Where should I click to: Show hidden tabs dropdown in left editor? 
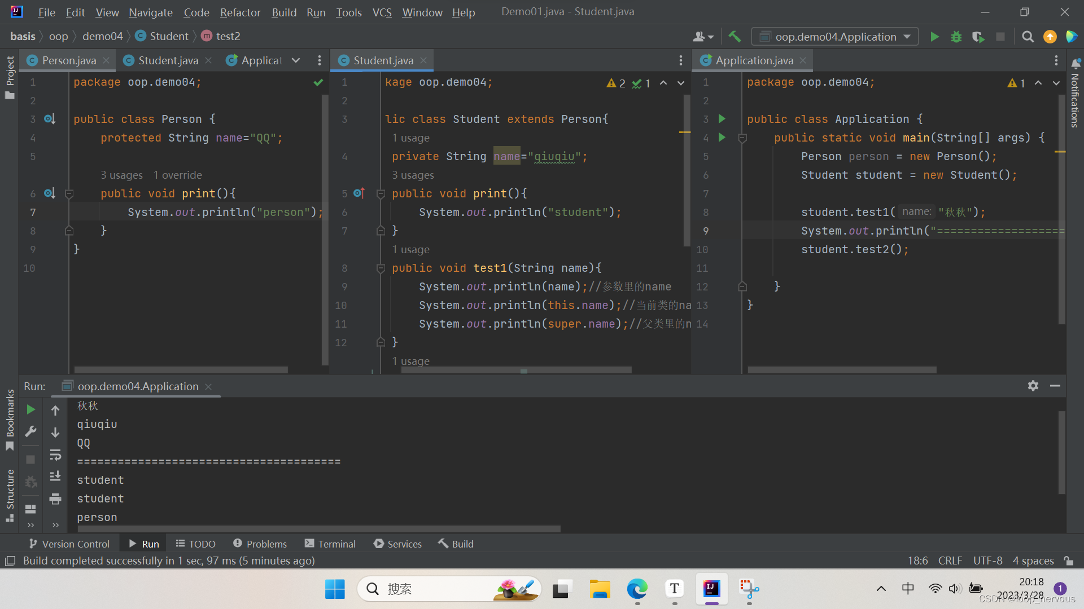coord(296,60)
